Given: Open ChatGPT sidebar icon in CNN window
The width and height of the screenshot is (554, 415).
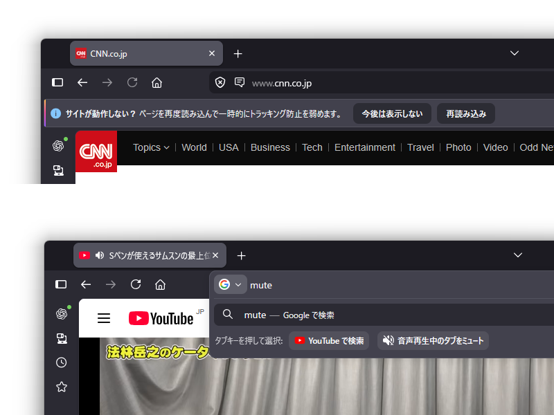Looking at the screenshot, I should [x=58, y=145].
